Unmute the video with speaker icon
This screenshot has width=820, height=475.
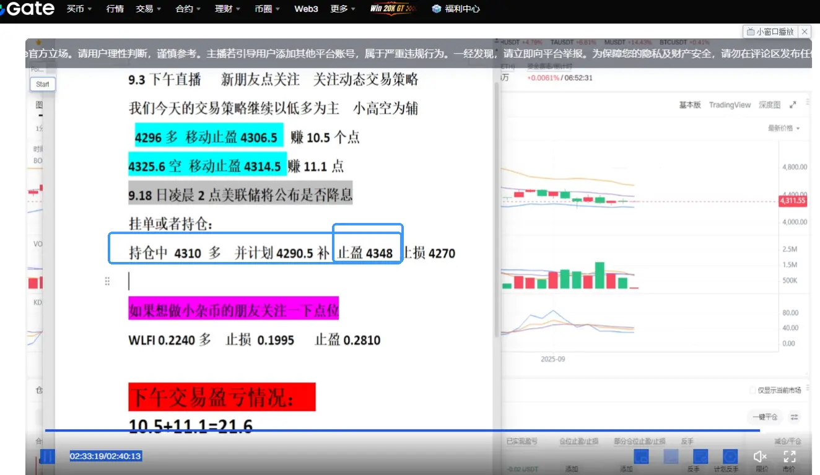click(x=760, y=456)
